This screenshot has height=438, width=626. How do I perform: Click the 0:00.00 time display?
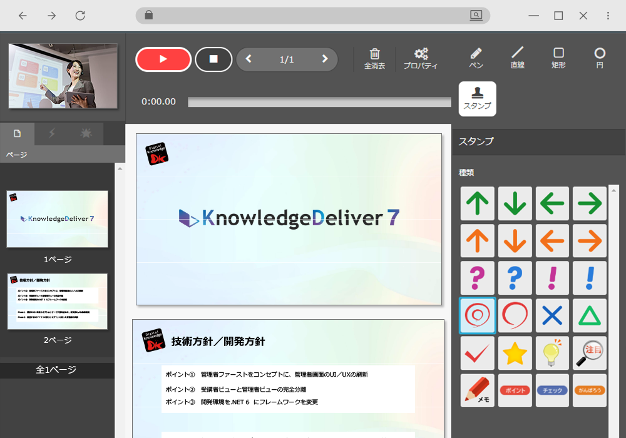[x=158, y=102]
